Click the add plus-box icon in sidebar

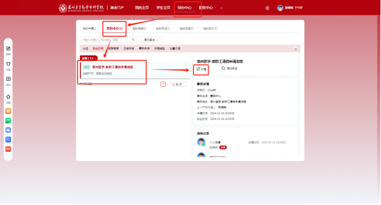tap(8, 79)
